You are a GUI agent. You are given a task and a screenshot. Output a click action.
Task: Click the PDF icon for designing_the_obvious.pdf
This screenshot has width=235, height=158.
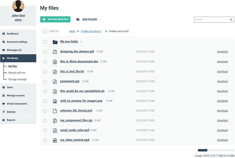coord(55,51)
